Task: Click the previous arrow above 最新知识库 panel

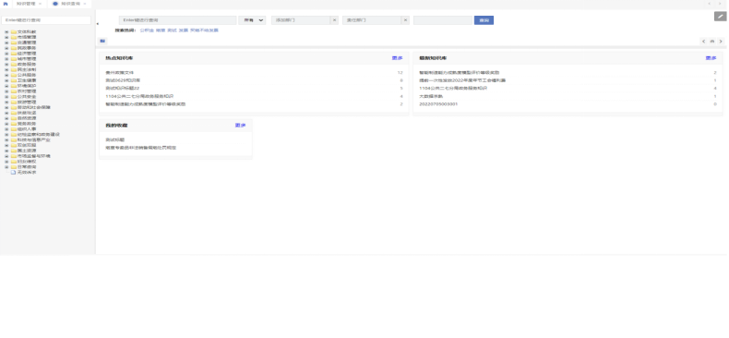Action: click(703, 42)
